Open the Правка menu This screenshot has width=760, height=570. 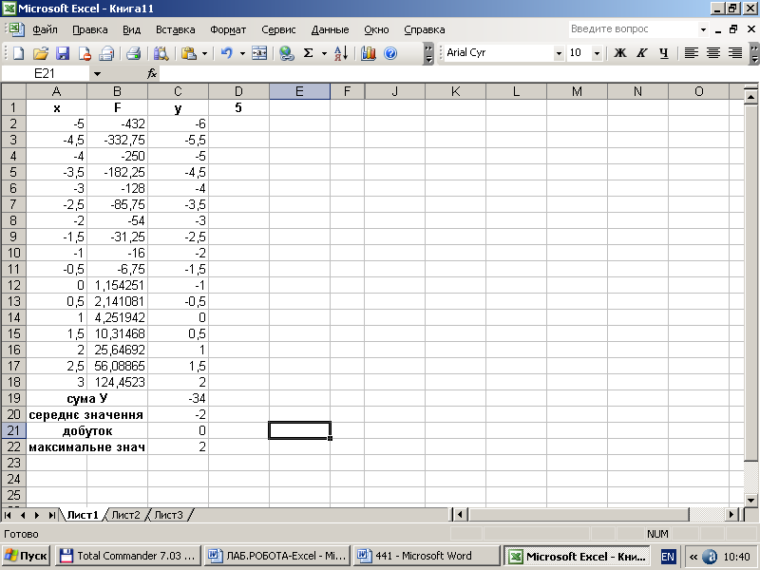(89, 29)
